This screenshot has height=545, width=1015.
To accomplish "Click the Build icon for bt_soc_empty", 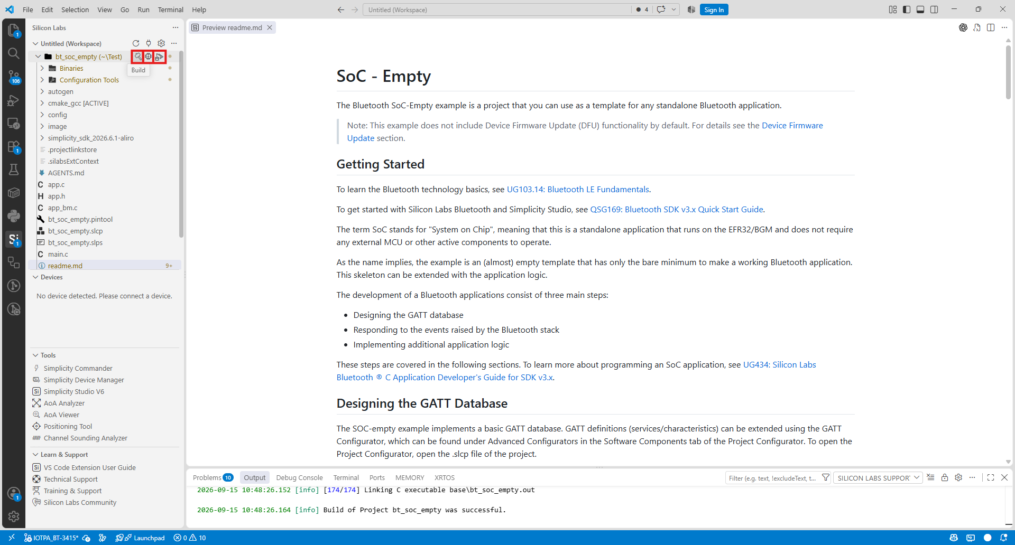I will (x=137, y=57).
